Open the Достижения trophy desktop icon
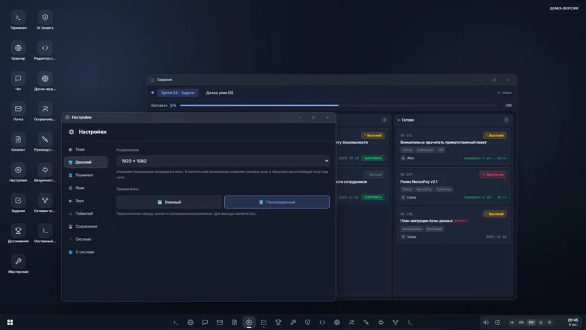The image size is (586, 330). tap(18, 234)
